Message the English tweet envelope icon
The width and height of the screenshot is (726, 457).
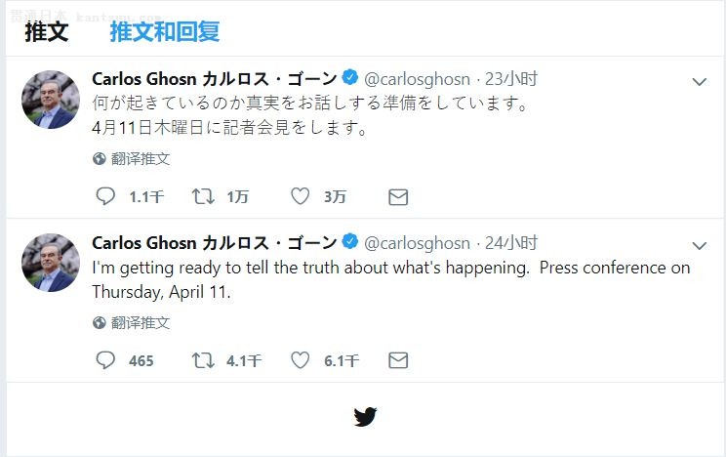(x=398, y=360)
